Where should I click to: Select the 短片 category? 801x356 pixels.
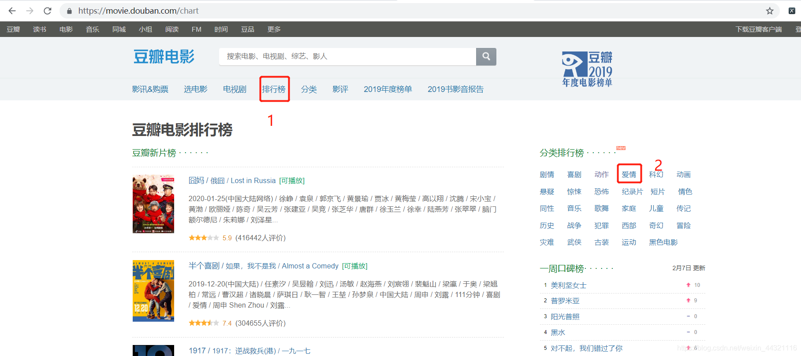(658, 192)
